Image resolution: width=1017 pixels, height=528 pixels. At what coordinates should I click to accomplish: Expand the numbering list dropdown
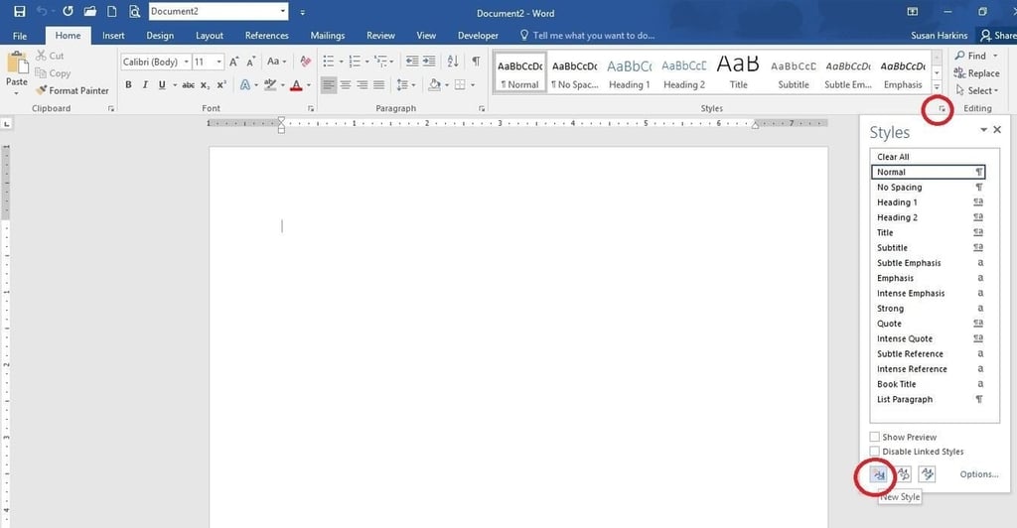367,62
